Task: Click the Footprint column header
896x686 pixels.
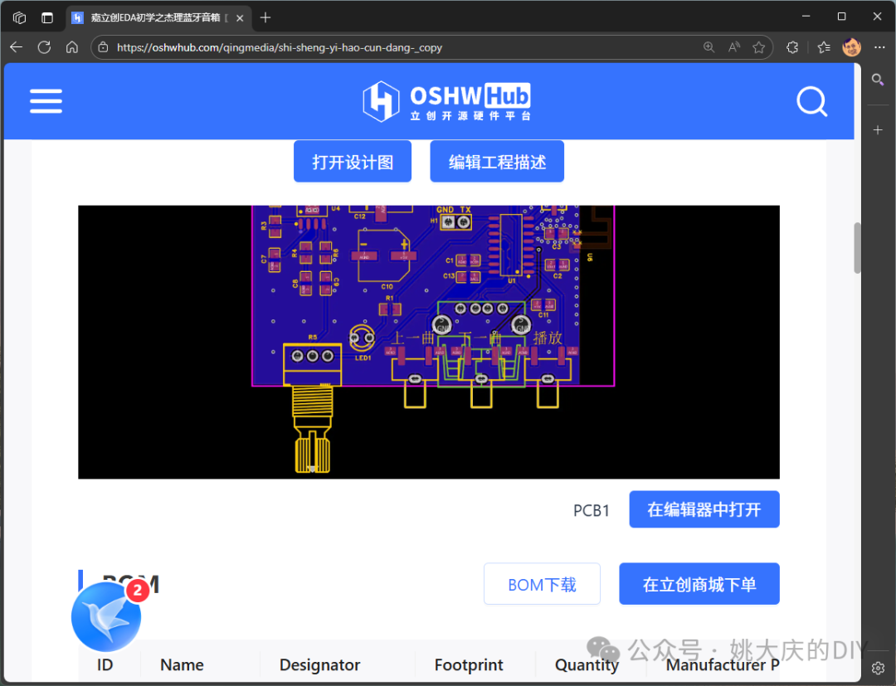Action: pos(469,665)
